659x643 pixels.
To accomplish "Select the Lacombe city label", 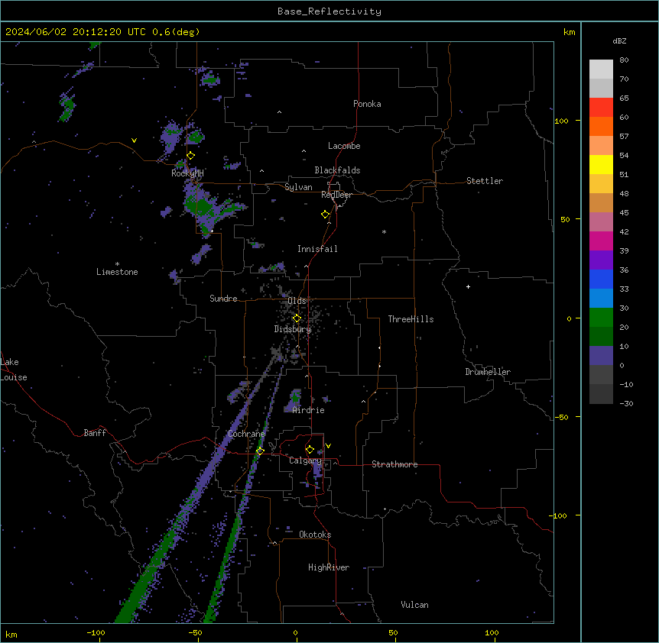I will (x=344, y=146).
